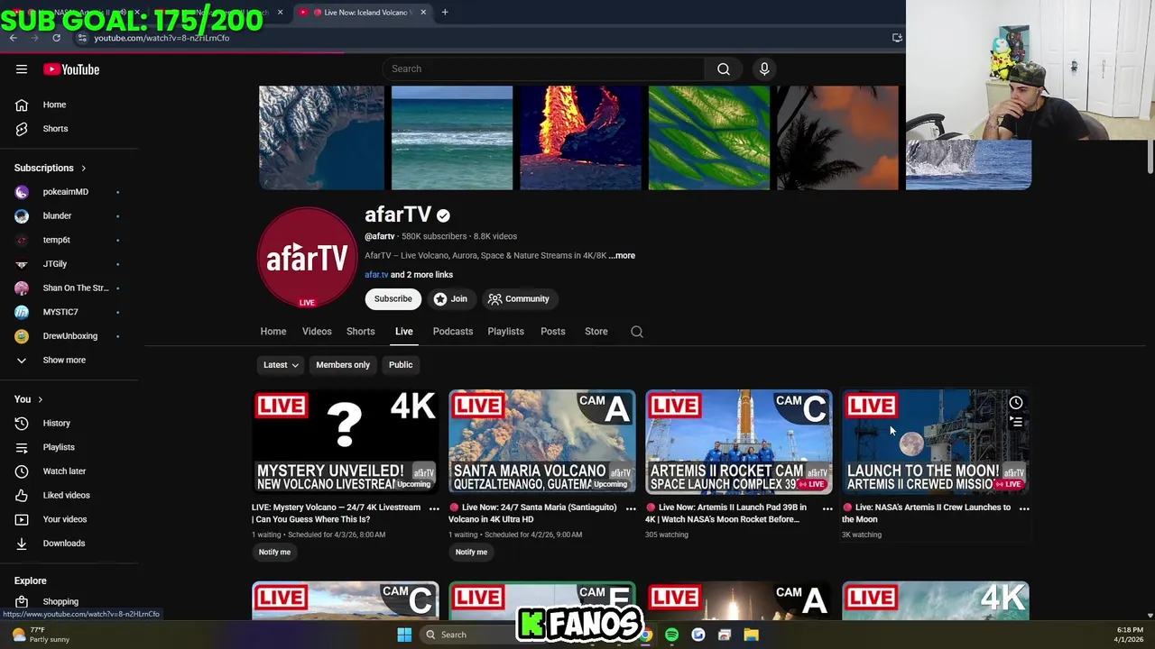Toggle Notify me for Santa Maria stream

pos(471,552)
